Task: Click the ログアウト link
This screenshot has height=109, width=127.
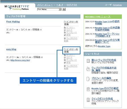Action: coord(72,5)
